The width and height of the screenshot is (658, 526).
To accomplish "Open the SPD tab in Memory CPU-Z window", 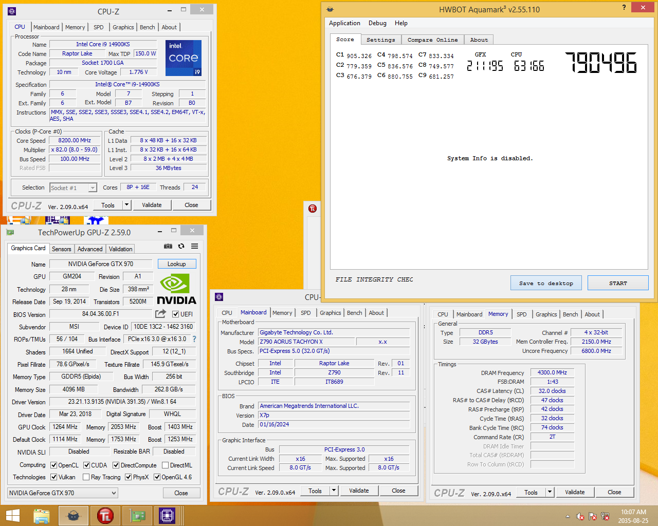I will click(x=522, y=314).
